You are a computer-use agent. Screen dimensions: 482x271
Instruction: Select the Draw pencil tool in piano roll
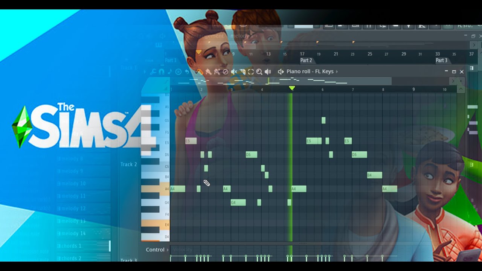click(200, 72)
